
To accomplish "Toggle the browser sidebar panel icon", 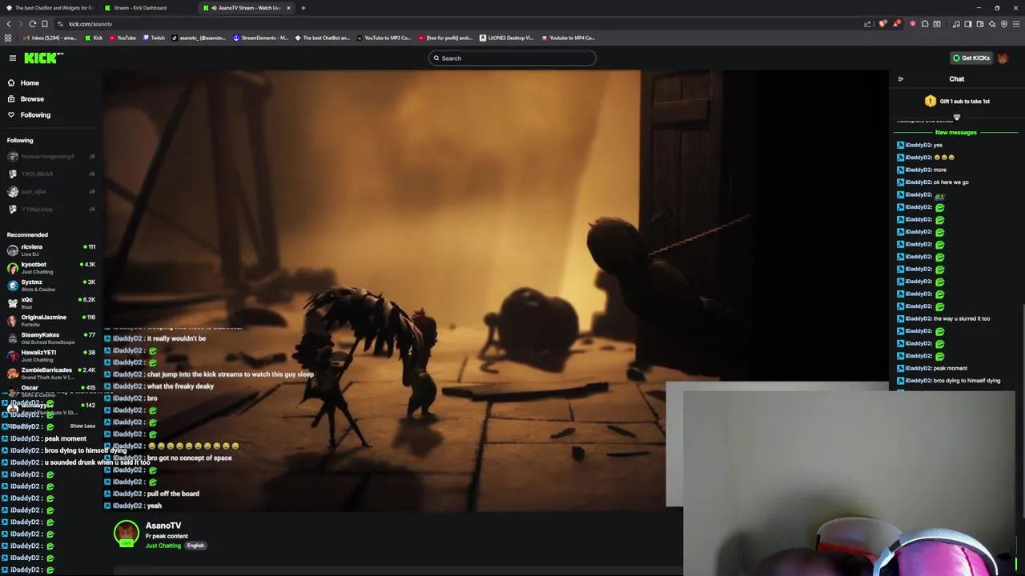I will (967, 24).
